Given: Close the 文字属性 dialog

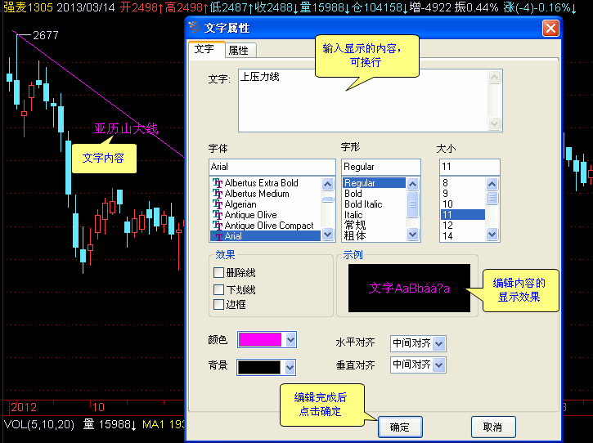Looking at the screenshot, I should 551,28.
